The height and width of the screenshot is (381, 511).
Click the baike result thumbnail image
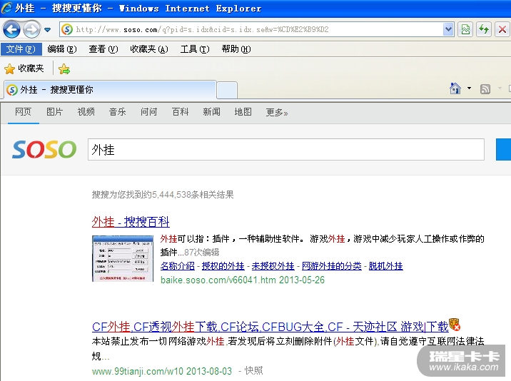[123, 258]
